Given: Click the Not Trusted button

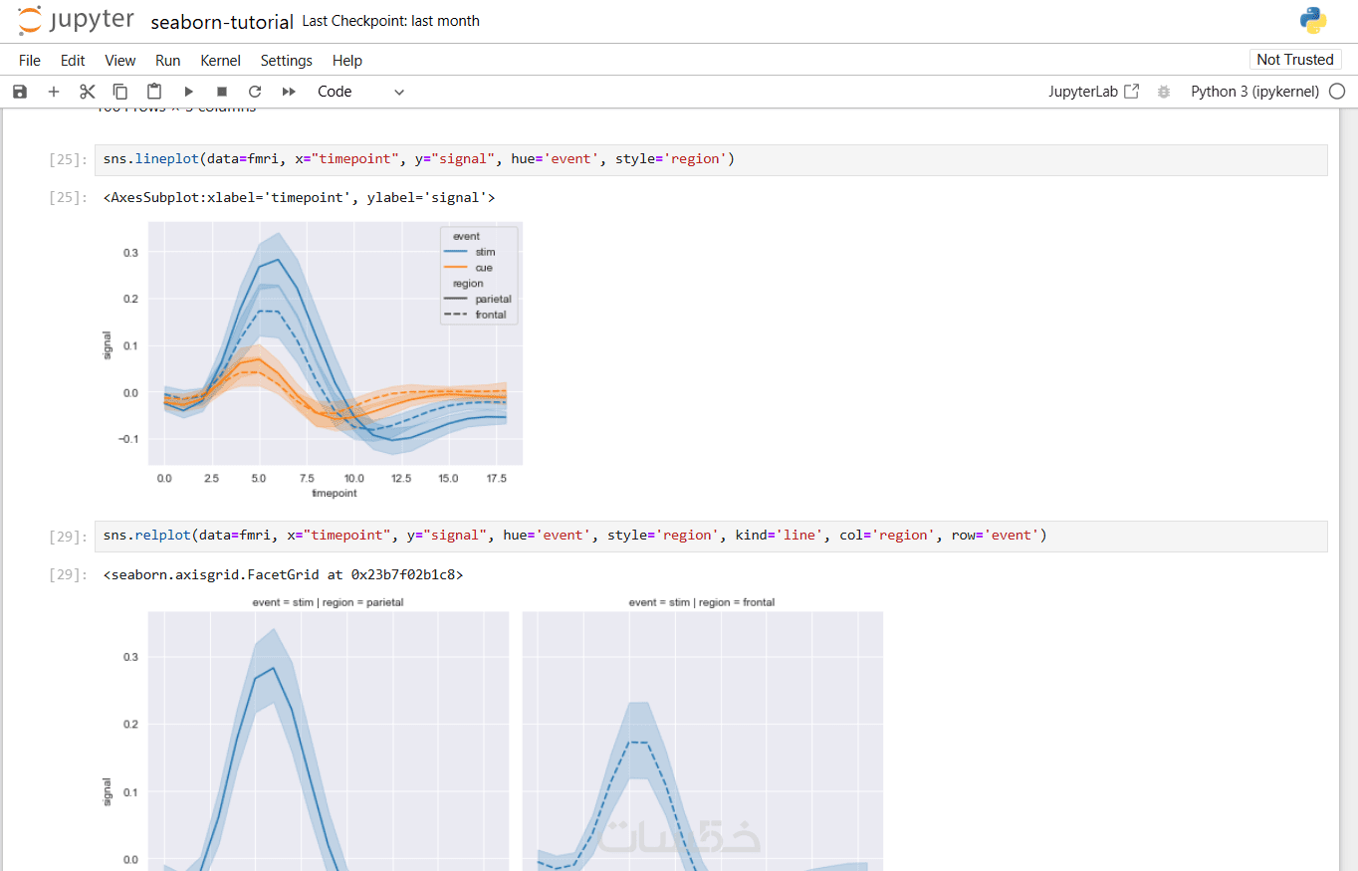Looking at the screenshot, I should (x=1294, y=60).
